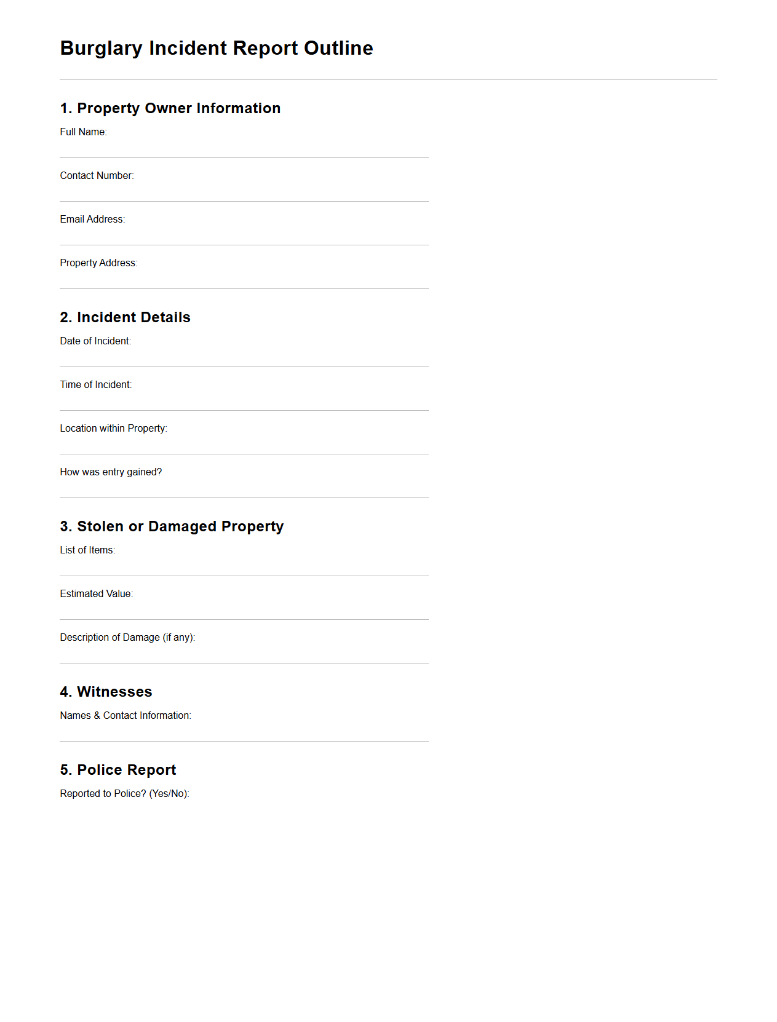This screenshot has width=777, height=1022.
Task: Click the Names & Contact Information field
Action: pyautogui.click(x=244, y=732)
